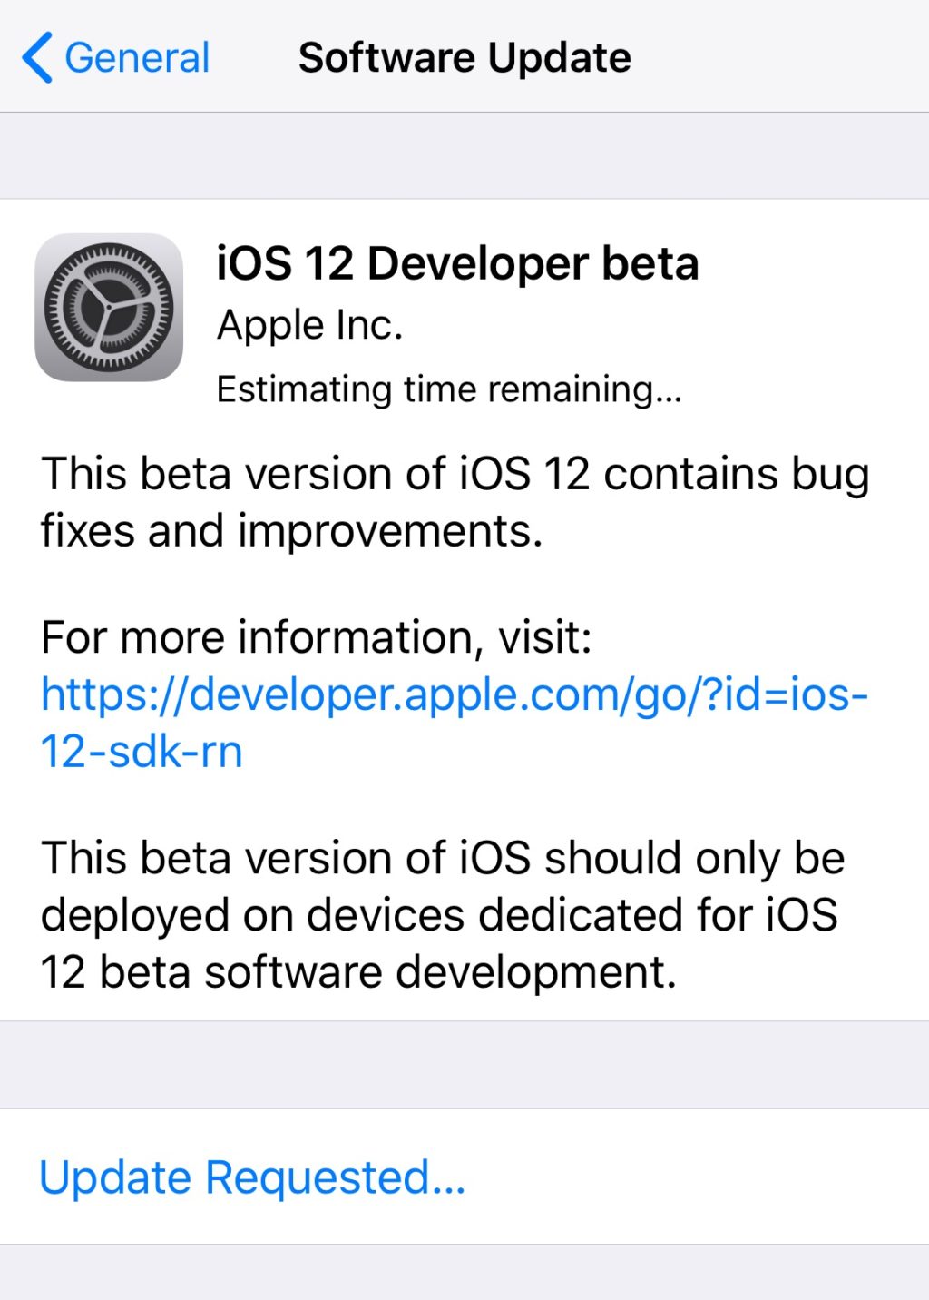Tap the Update Requested text
929x1300 pixels.
pos(251,1177)
